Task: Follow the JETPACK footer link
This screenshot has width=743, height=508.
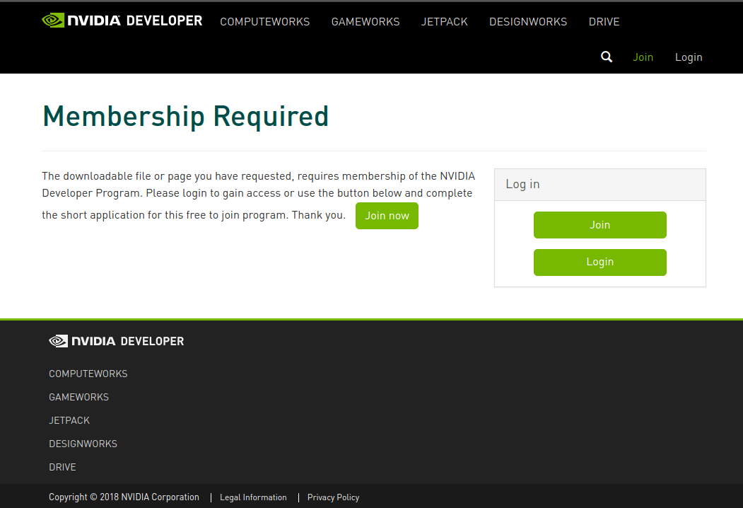Action: (x=69, y=420)
